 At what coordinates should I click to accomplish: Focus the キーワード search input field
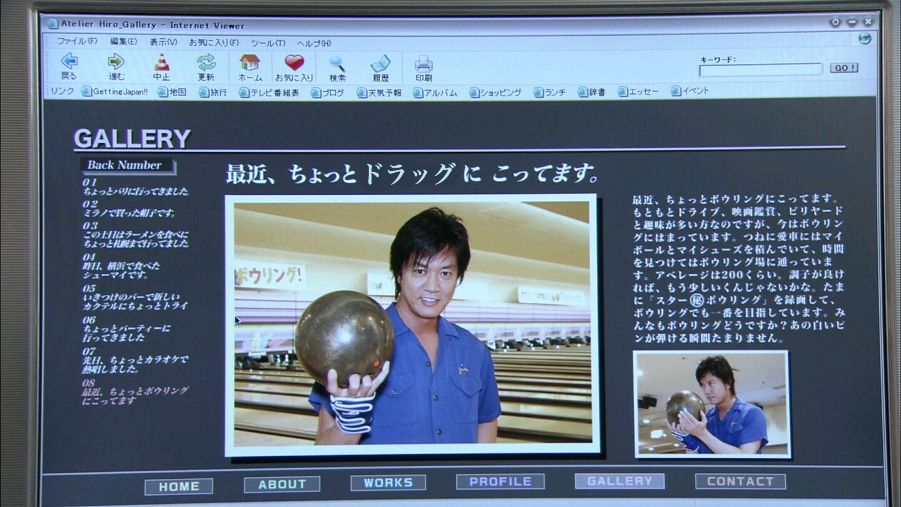(x=760, y=69)
